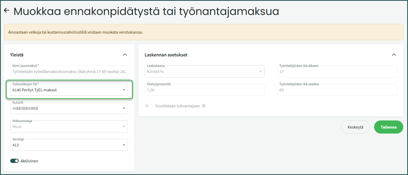This screenshot has height=175, width=408.
Task: Click the Keskeytä button
Action: [x=355, y=127]
